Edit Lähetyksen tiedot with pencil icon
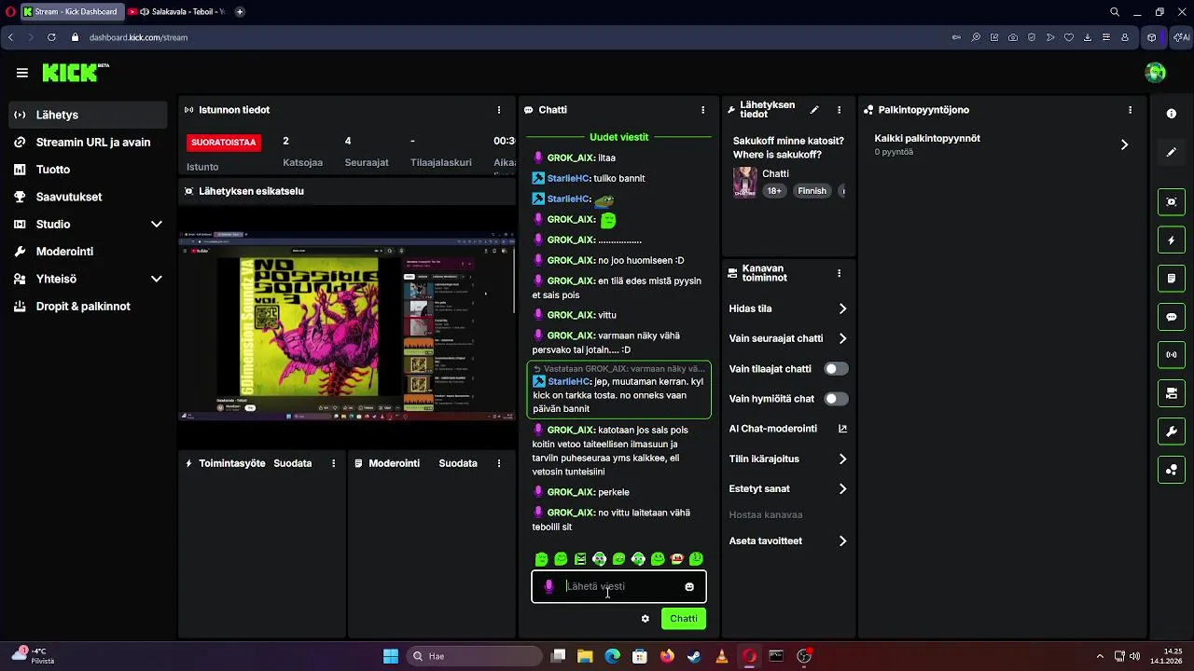Image resolution: width=1194 pixels, height=671 pixels. click(x=814, y=110)
